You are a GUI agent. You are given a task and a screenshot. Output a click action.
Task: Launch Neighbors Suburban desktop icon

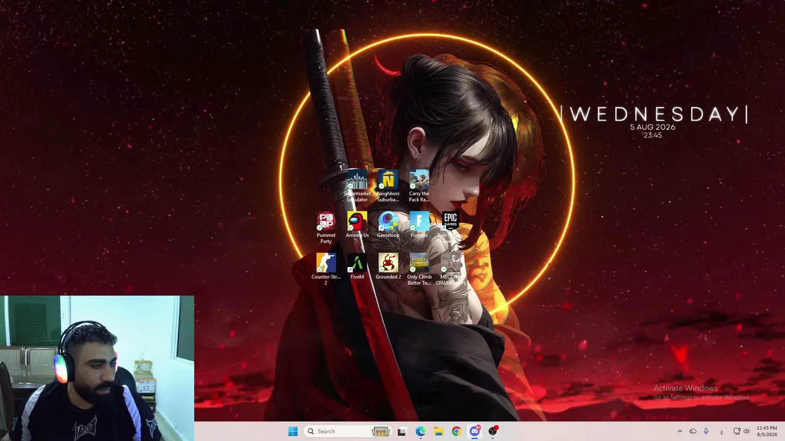388,187
